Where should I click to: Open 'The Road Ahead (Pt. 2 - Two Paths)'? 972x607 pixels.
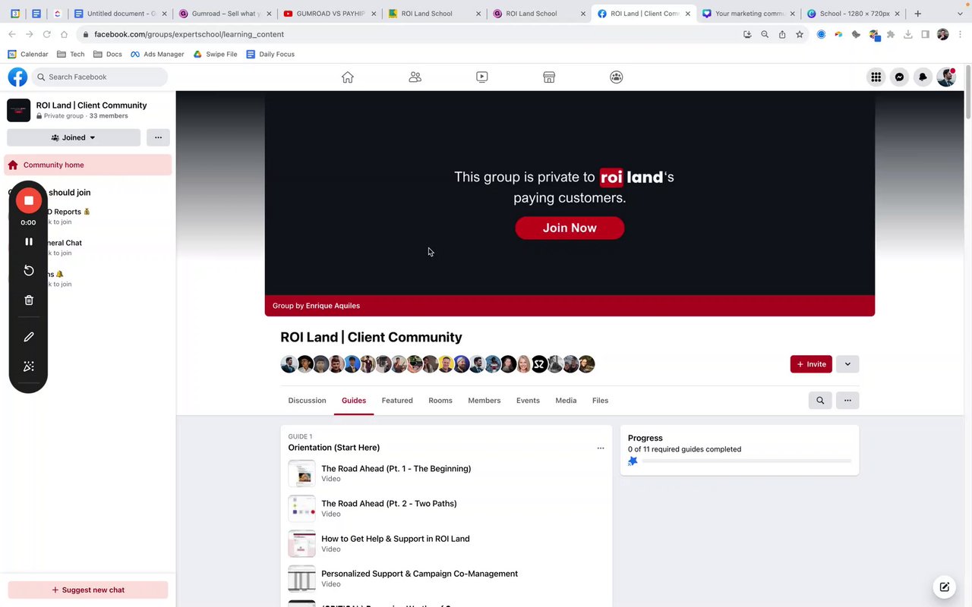(x=389, y=504)
